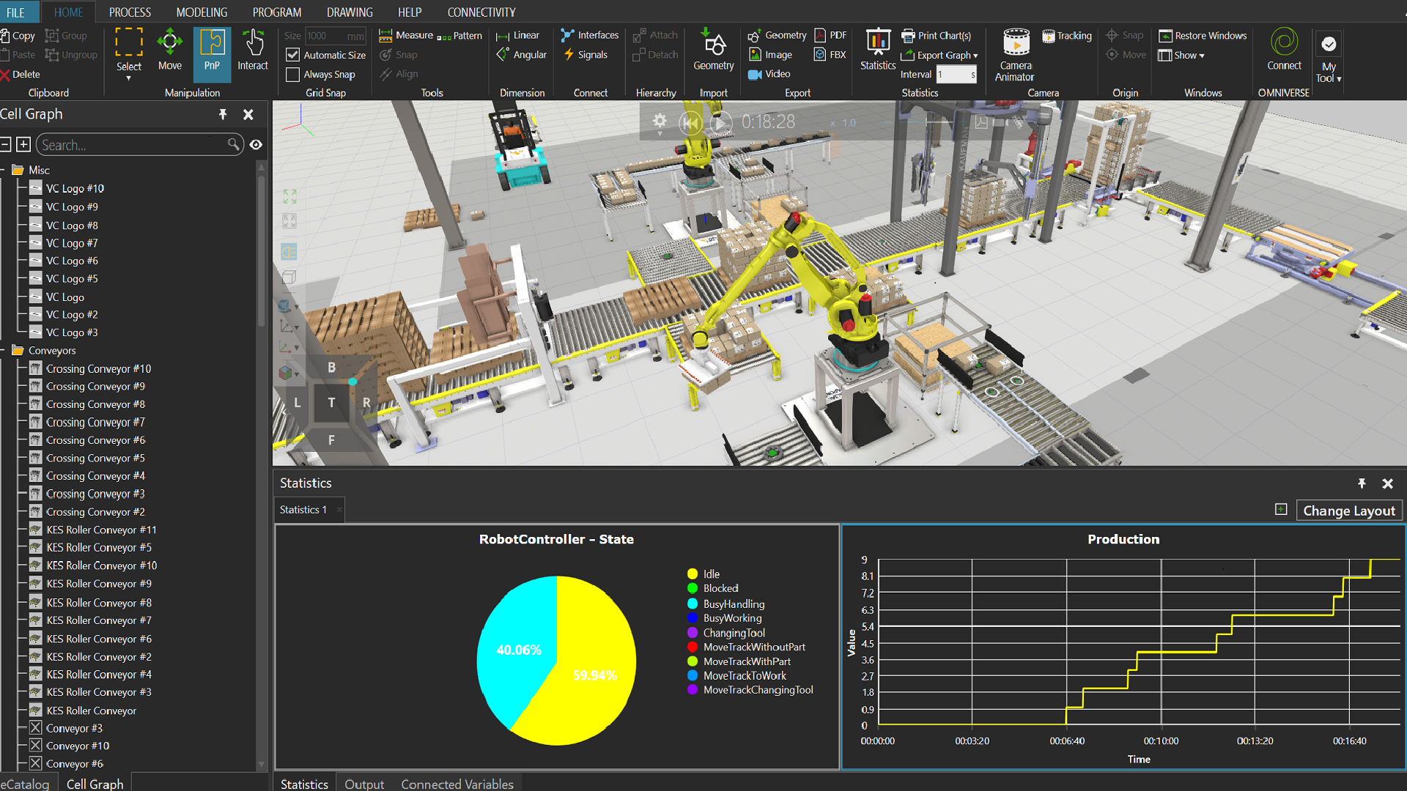Enable the Always Snap checkbox

click(293, 74)
